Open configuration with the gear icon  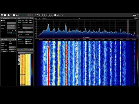[14, 15]
